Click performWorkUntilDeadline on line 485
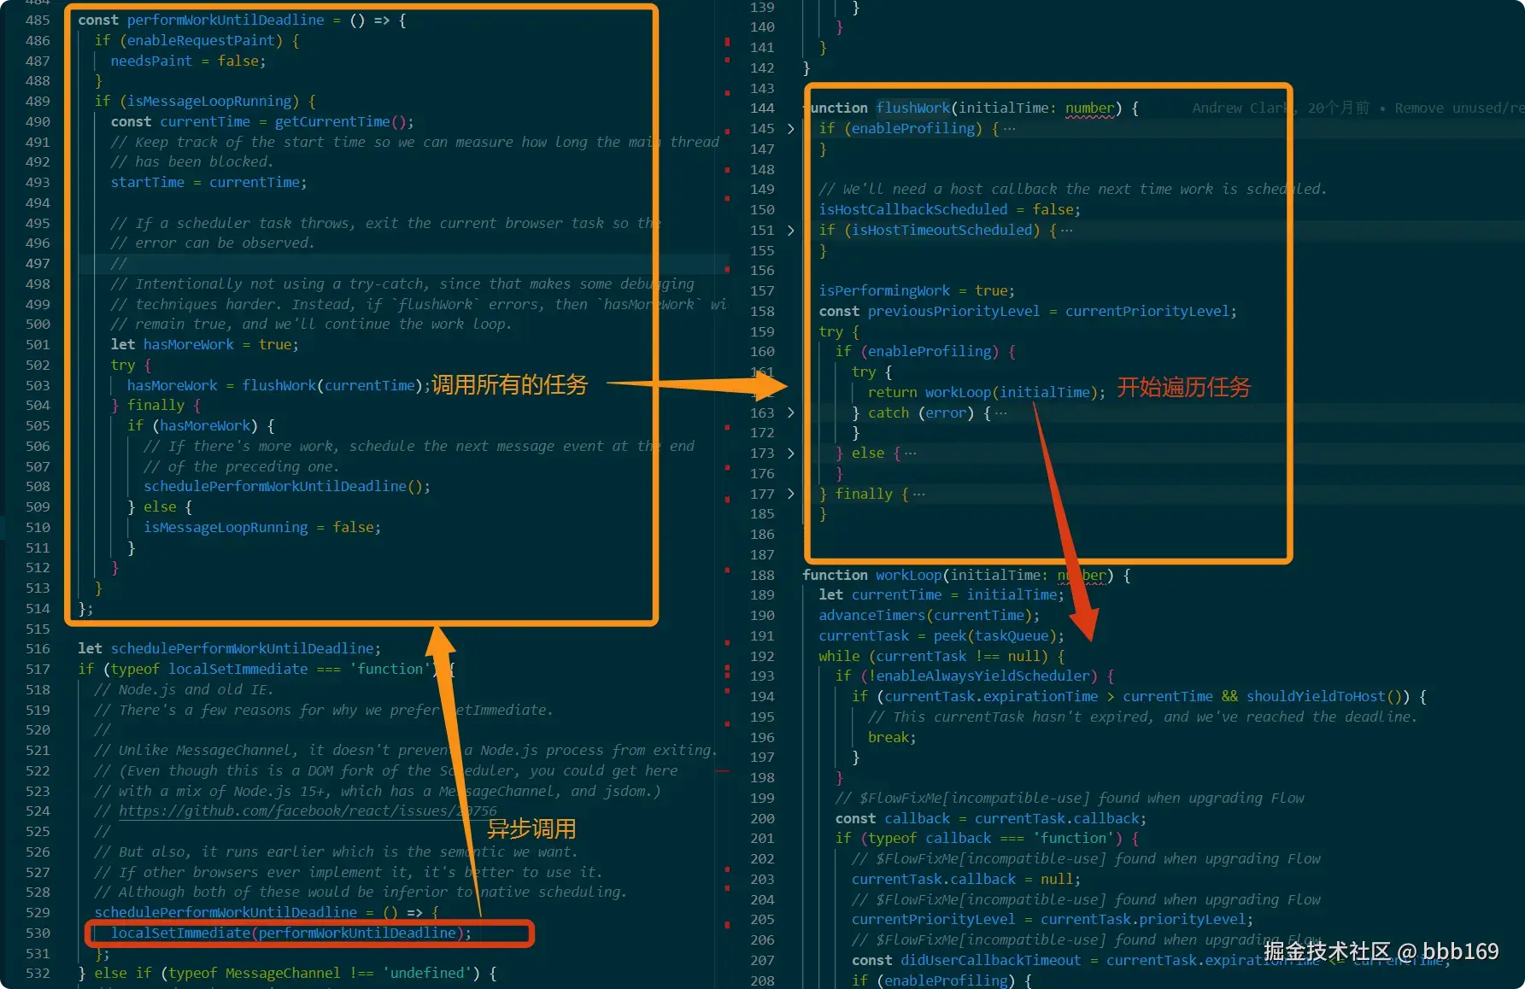Screen dimensions: 1525x989 click(226, 20)
